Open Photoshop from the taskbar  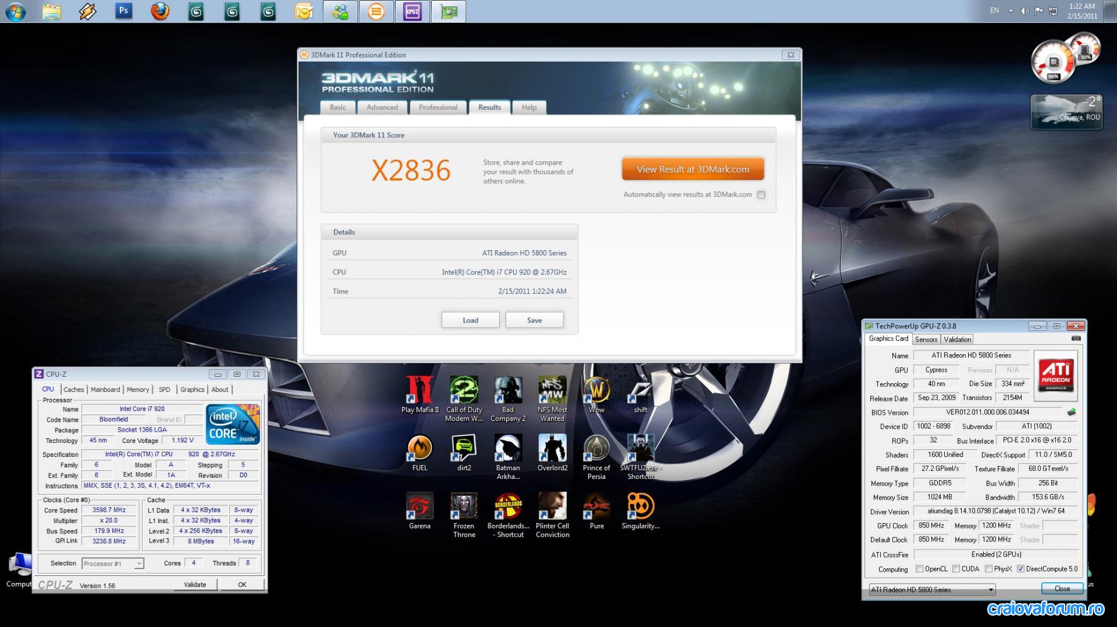[x=124, y=11]
